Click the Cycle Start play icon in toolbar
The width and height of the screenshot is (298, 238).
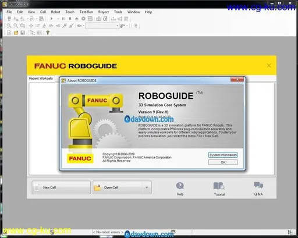tap(51, 19)
